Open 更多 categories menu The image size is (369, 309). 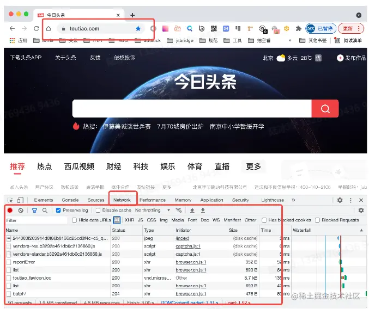pyautogui.click(x=253, y=166)
